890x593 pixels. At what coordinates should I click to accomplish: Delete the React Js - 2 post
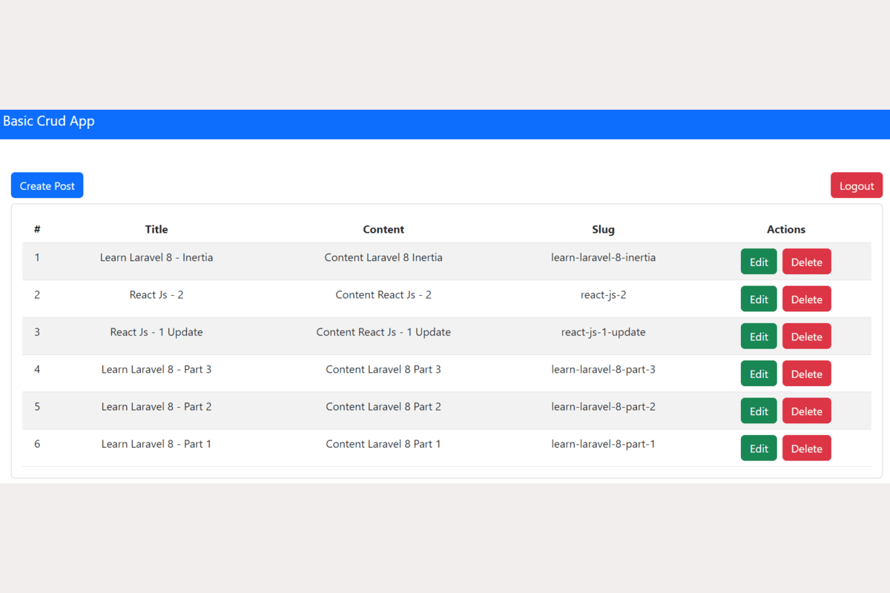click(806, 299)
